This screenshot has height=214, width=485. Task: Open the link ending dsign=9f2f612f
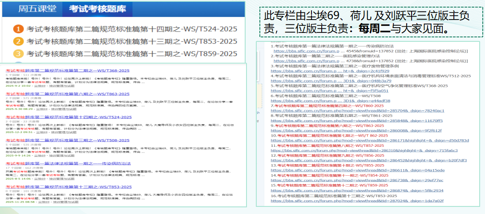coord(356,130)
